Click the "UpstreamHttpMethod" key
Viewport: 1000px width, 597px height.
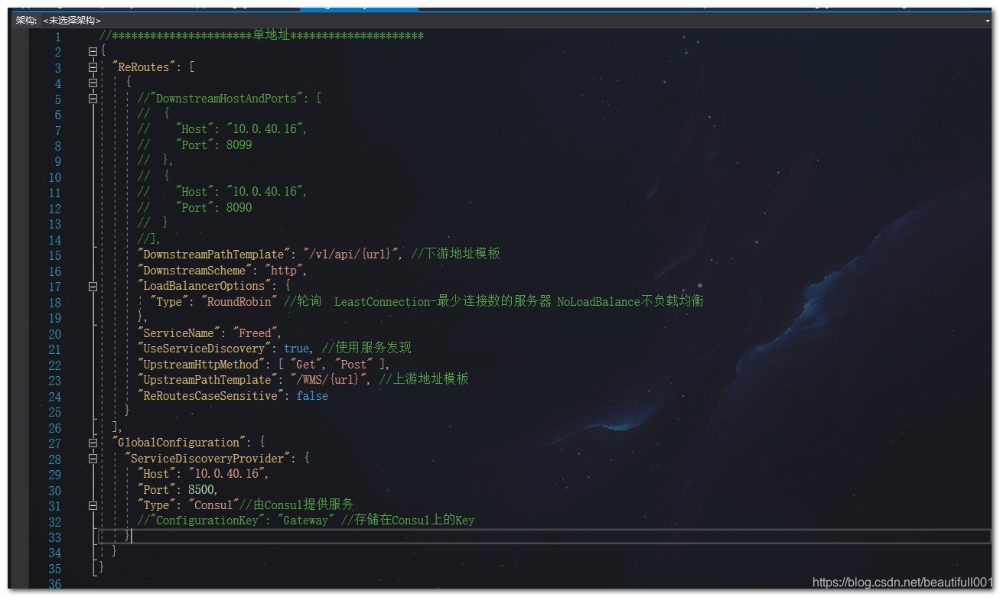[200, 365]
